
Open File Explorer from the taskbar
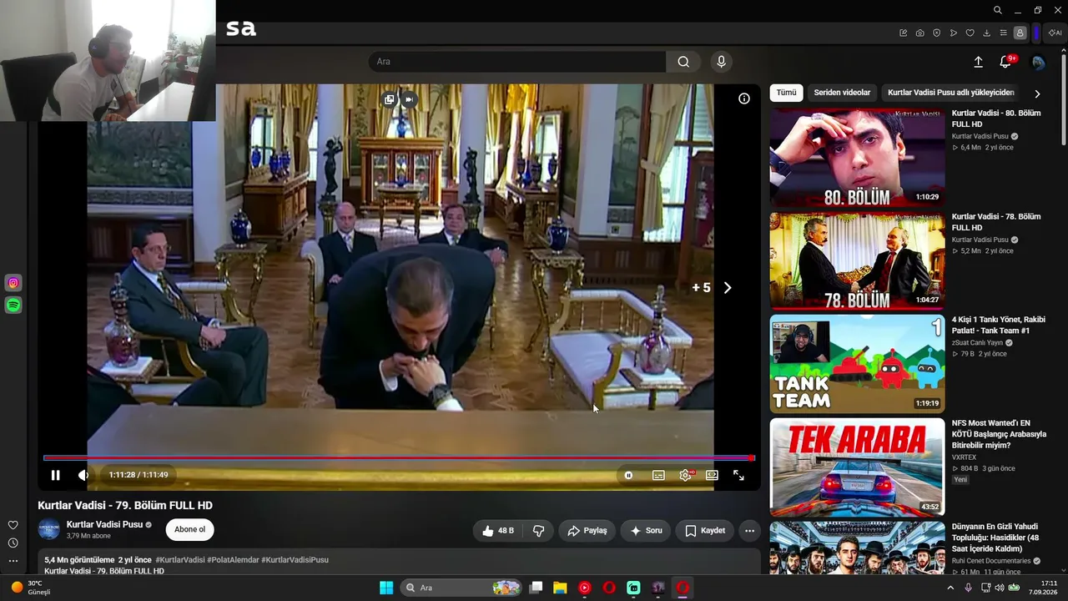tap(560, 588)
